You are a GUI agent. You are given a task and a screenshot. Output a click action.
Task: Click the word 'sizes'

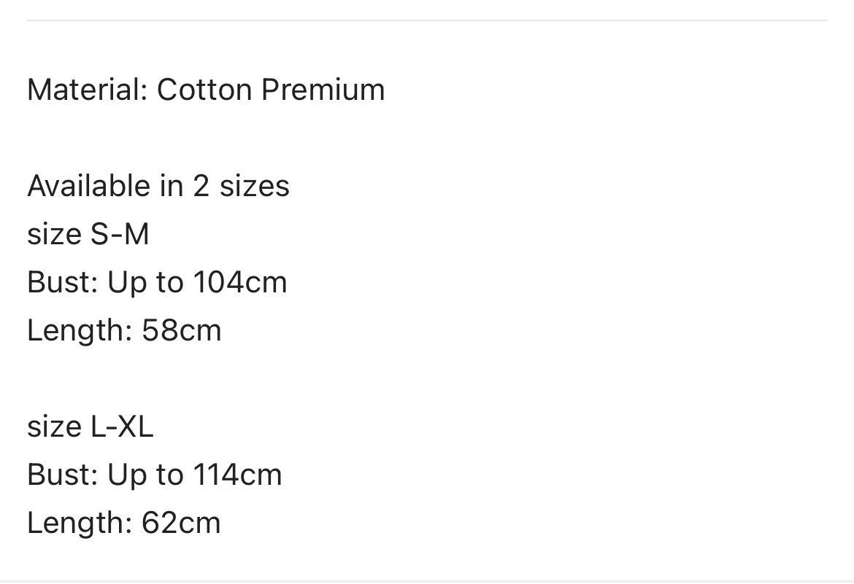click(x=254, y=186)
